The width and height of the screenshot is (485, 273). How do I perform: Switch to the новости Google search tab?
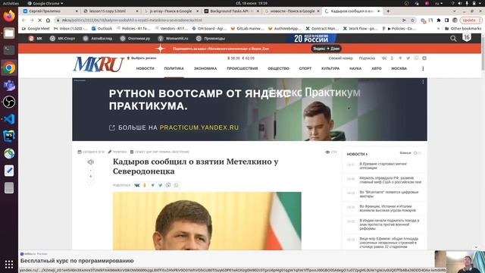(x=292, y=11)
